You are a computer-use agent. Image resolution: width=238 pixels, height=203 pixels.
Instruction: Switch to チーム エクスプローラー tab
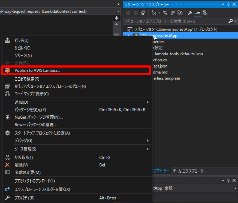pos(189,171)
